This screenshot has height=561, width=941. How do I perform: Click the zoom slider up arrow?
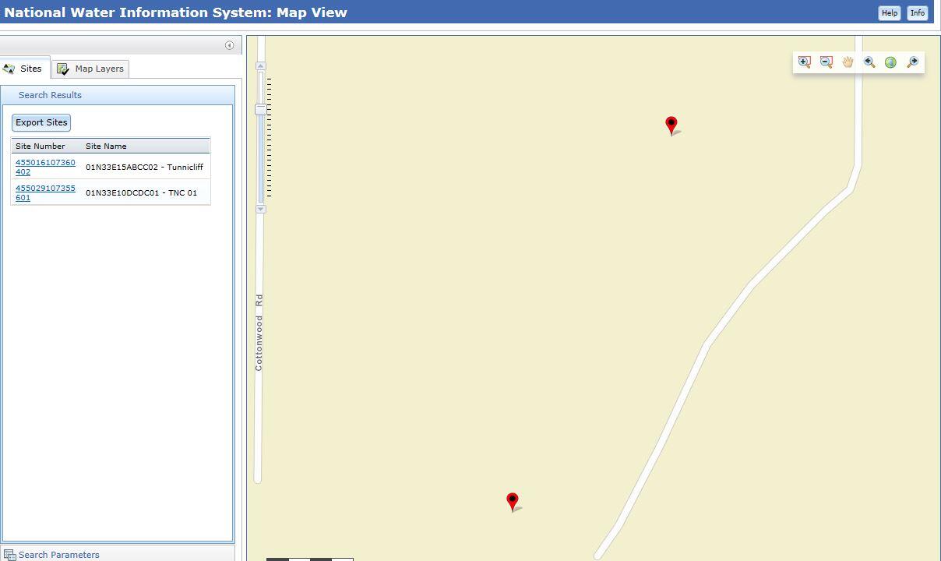tap(260, 66)
